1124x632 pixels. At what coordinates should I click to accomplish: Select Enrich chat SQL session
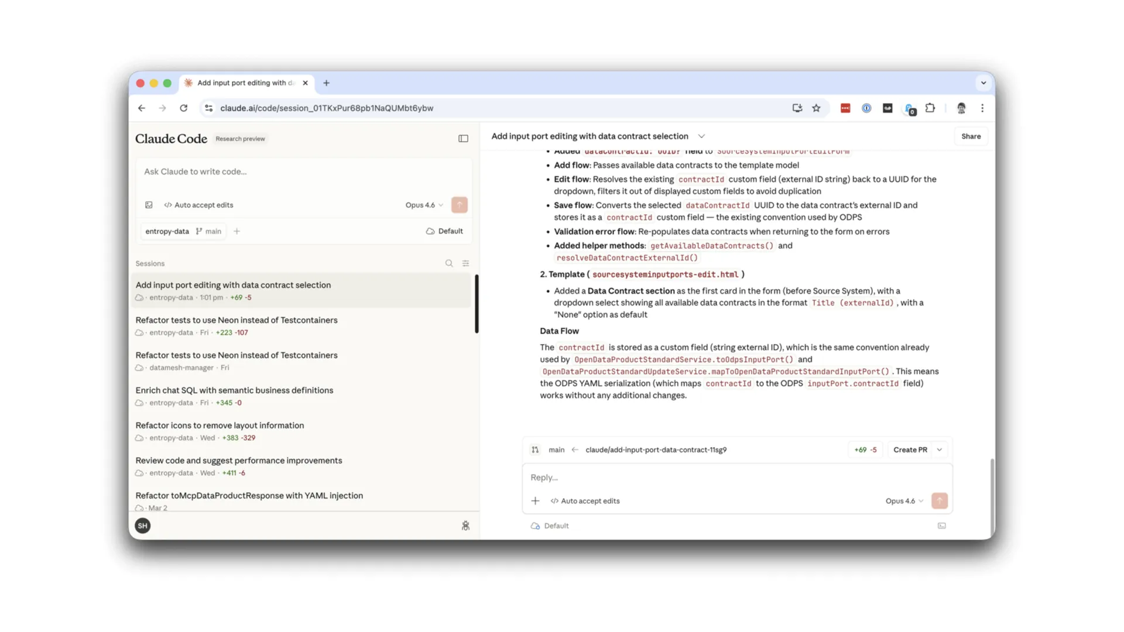click(234, 390)
